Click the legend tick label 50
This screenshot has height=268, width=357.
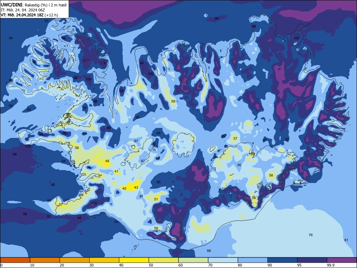tap(151, 265)
